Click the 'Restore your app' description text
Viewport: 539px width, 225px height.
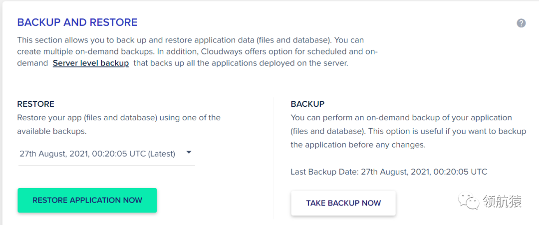point(119,118)
